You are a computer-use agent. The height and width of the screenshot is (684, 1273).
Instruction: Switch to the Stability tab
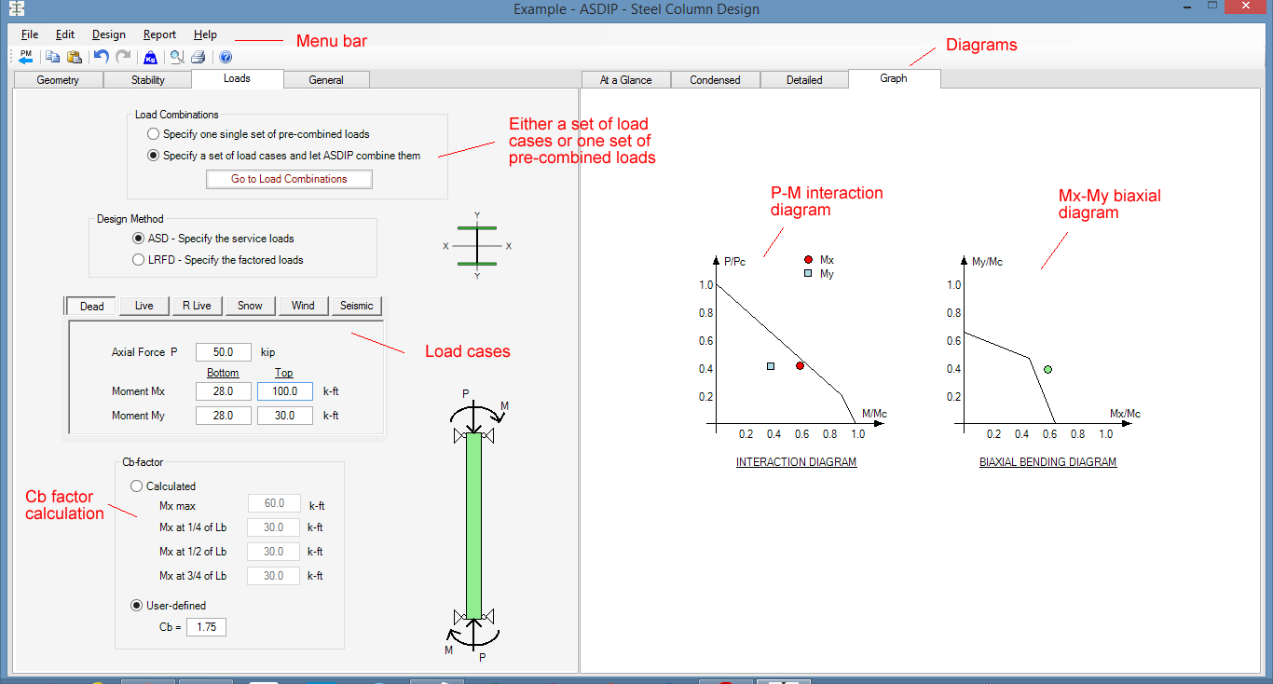148,80
